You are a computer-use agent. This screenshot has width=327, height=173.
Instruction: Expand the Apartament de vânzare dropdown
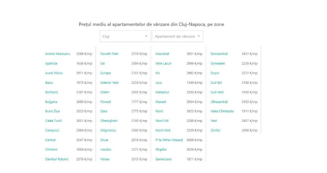tap(177, 36)
